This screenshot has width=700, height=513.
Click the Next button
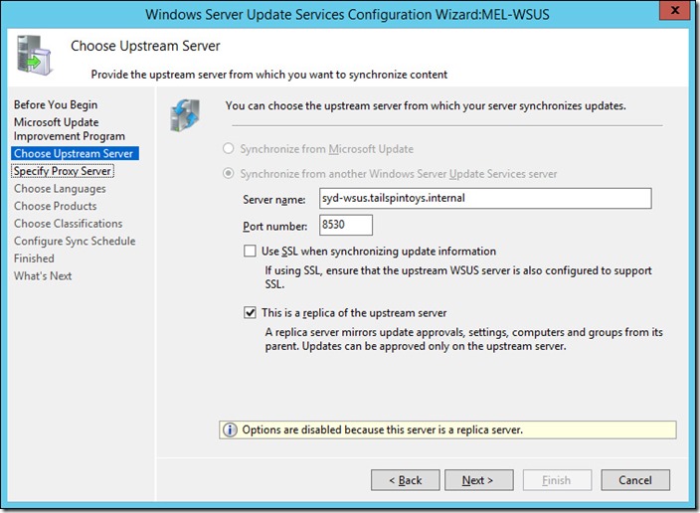point(478,480)
